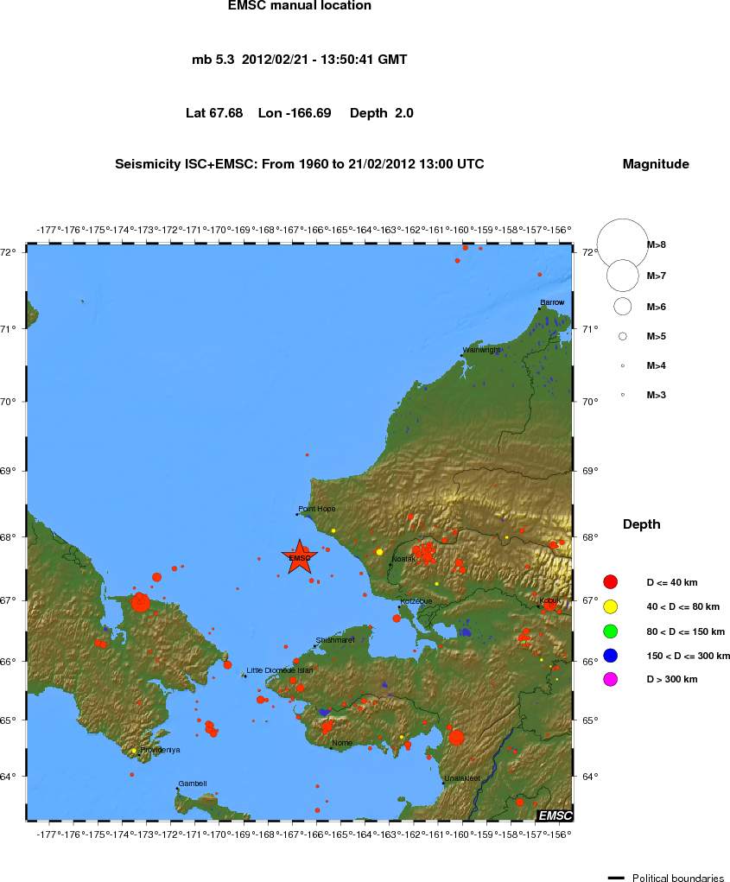Click the left axis 72° latitude label
Screen dimensions: 730x882
pos(8,252)
